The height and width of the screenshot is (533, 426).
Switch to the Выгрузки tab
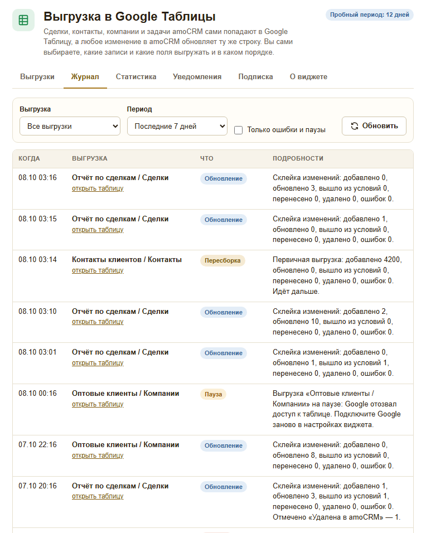click(x=37, y=77)
